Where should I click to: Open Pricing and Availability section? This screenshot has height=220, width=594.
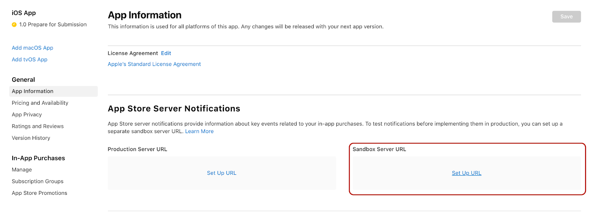coord(40,103)
